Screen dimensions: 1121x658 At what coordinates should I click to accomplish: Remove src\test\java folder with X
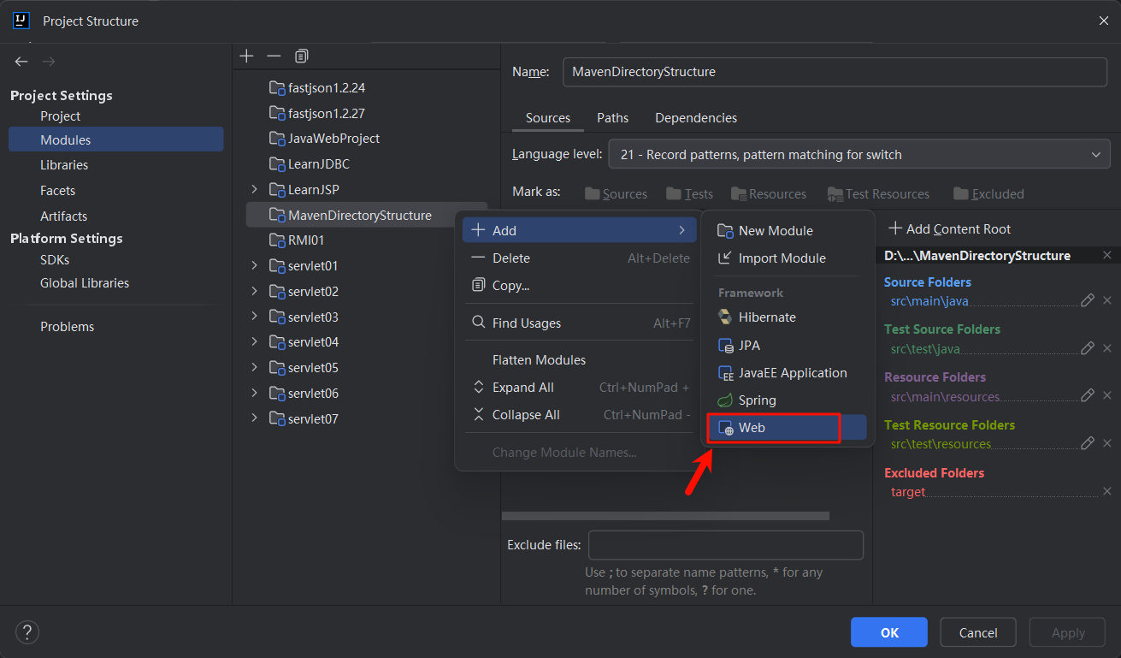pos(1107,348)
